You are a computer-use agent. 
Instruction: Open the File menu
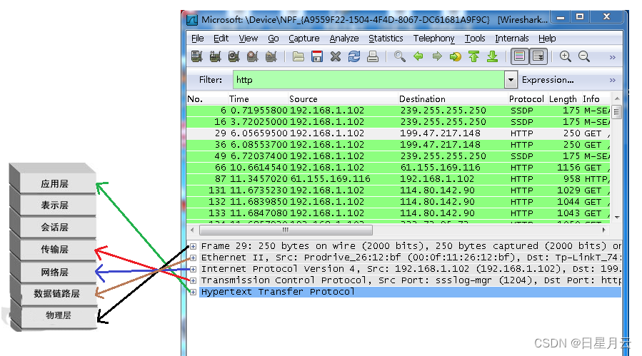[x=197, y=39]
